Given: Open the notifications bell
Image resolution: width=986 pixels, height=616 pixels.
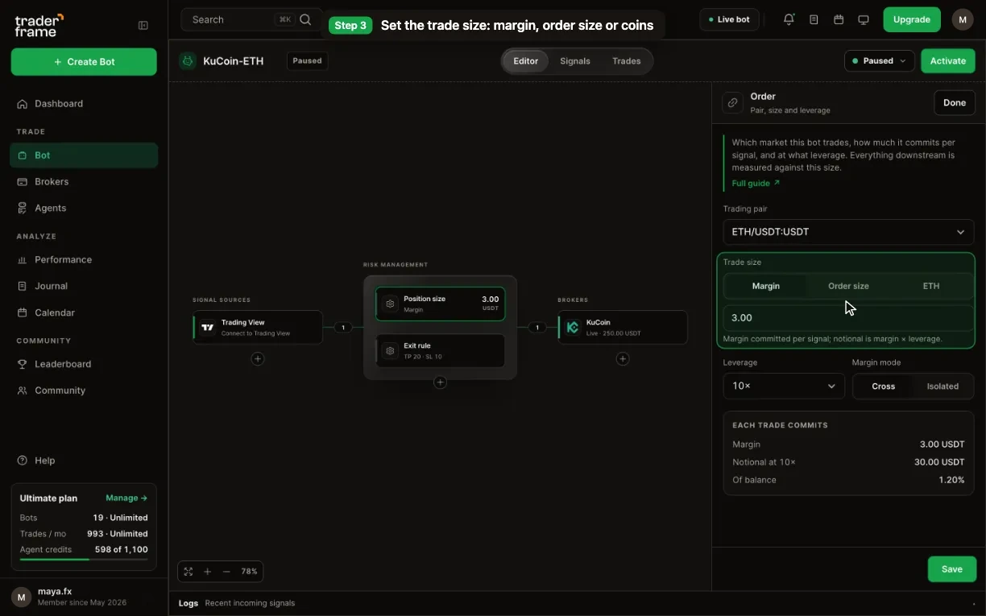Looking at the screenshot, I should coord(789,19).
